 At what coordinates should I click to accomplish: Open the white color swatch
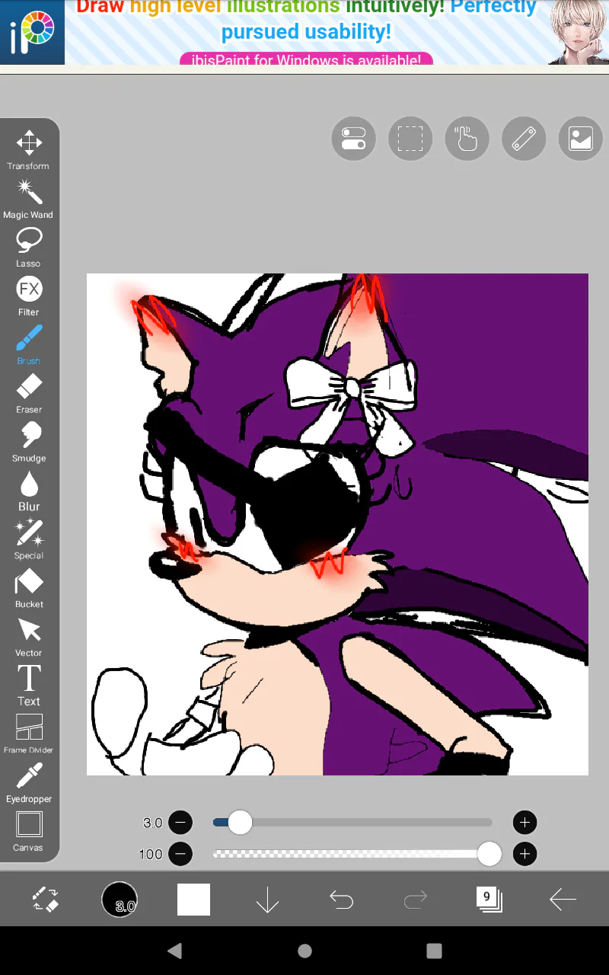(x=193, y=900)
